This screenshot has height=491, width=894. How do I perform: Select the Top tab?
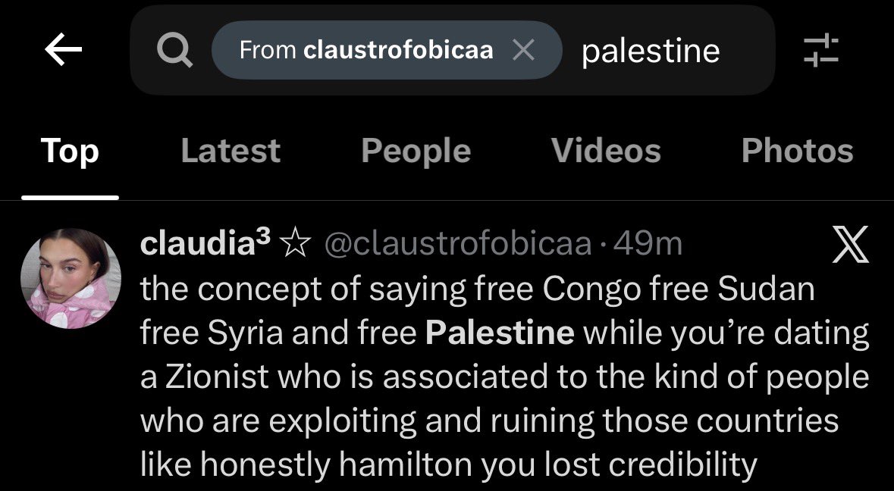pos(70,151)
